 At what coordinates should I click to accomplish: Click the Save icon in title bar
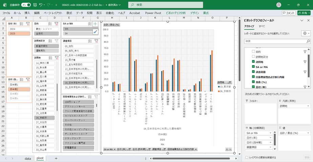(x=34, y=5)
